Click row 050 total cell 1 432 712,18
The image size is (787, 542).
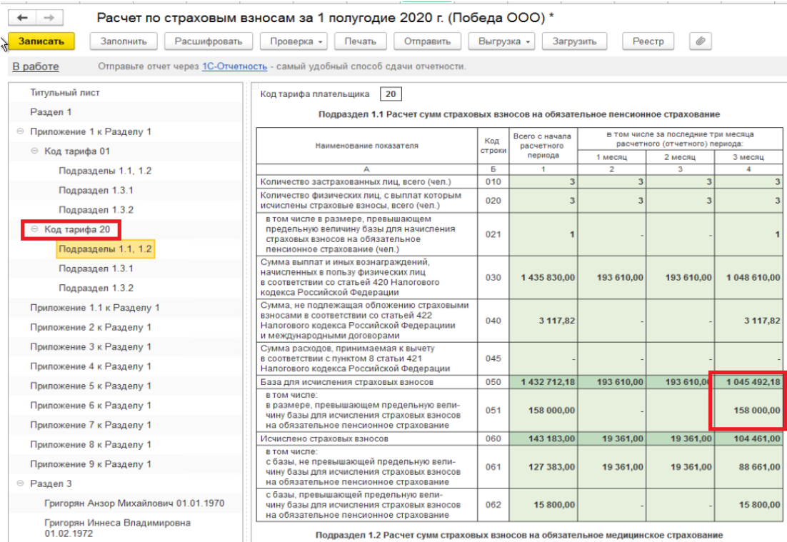(543, 382)
